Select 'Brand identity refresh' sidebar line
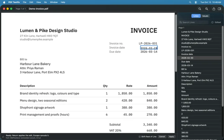Screen dimensions: 224x140 [x=199, y=99]
